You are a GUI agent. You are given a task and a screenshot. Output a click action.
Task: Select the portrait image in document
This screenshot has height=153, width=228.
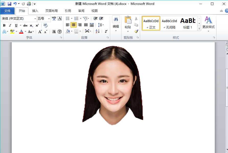113,86
